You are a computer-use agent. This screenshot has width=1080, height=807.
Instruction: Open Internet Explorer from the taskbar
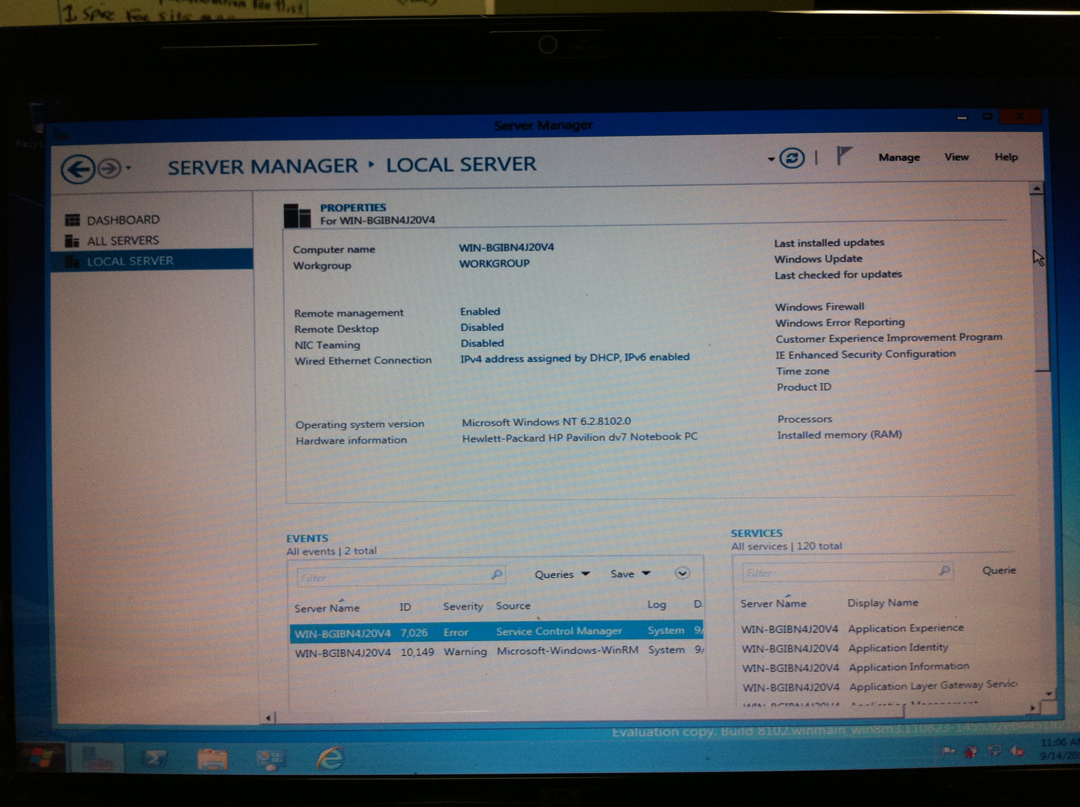coord(330,758)
